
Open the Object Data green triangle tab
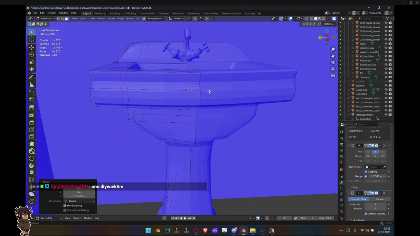pyautogui.click(x=342, y=205)
